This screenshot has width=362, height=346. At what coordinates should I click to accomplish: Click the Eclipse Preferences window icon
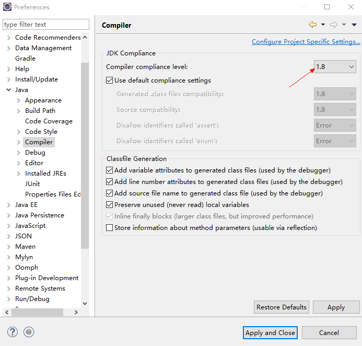tap(7, 7)
